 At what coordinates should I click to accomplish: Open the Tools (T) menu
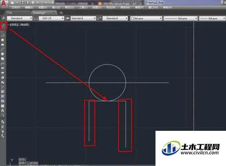tap(83, 7)
